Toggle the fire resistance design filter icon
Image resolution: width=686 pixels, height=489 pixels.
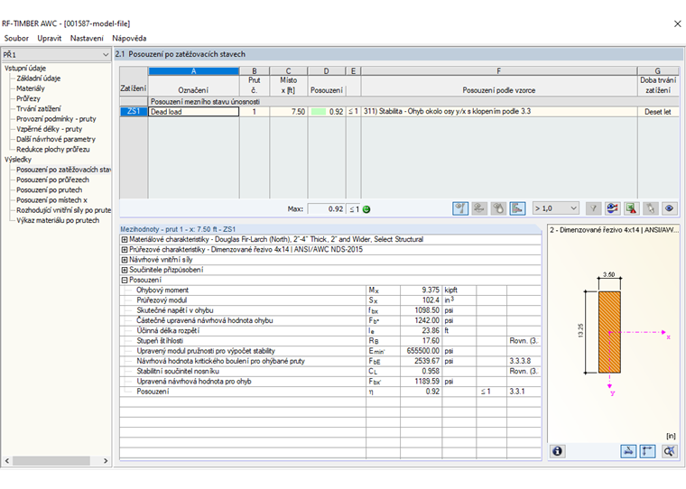[498, 208]
